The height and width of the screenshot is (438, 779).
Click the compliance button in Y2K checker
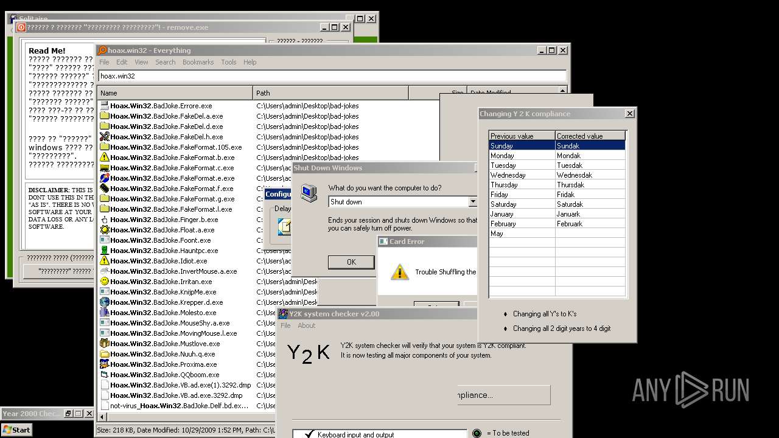pos(503,395)
